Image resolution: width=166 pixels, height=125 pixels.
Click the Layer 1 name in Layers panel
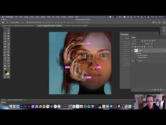(140, 60)
